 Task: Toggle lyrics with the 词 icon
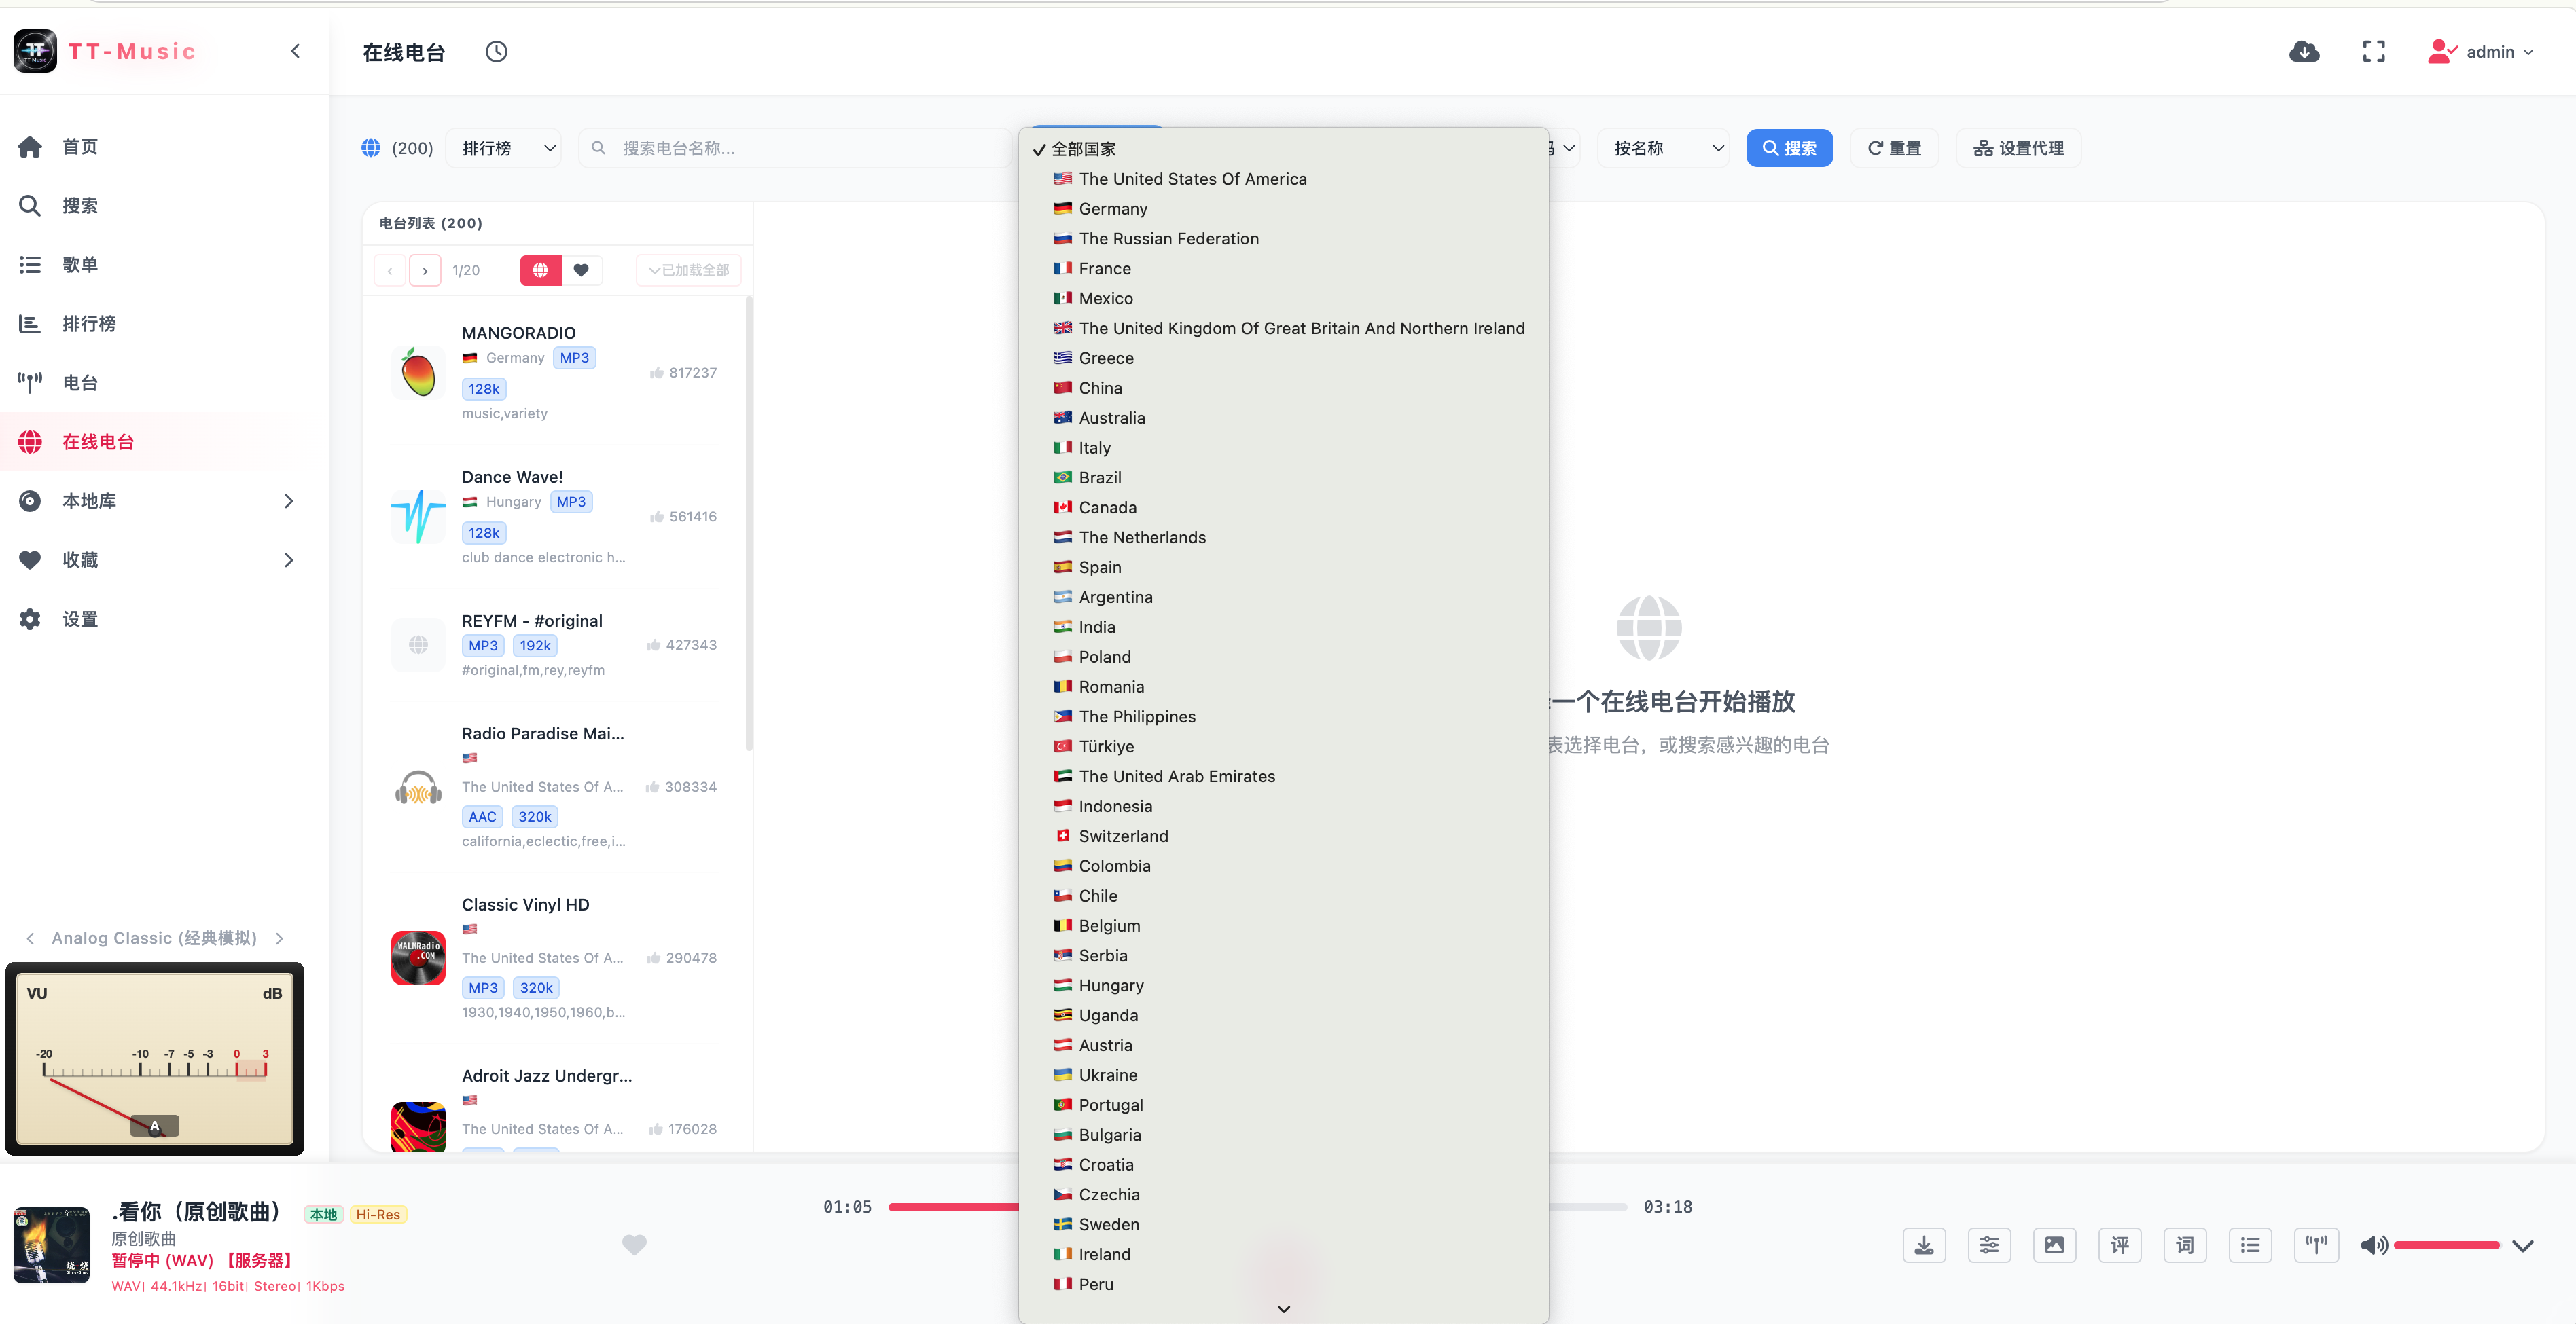pos(2185,1245)
